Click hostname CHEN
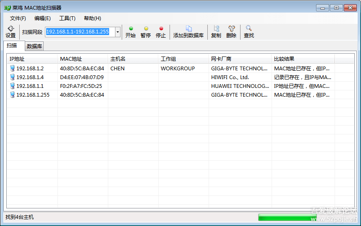Image resolution: width=361 pixels, height=226 pixels. (x=118, y=68)
